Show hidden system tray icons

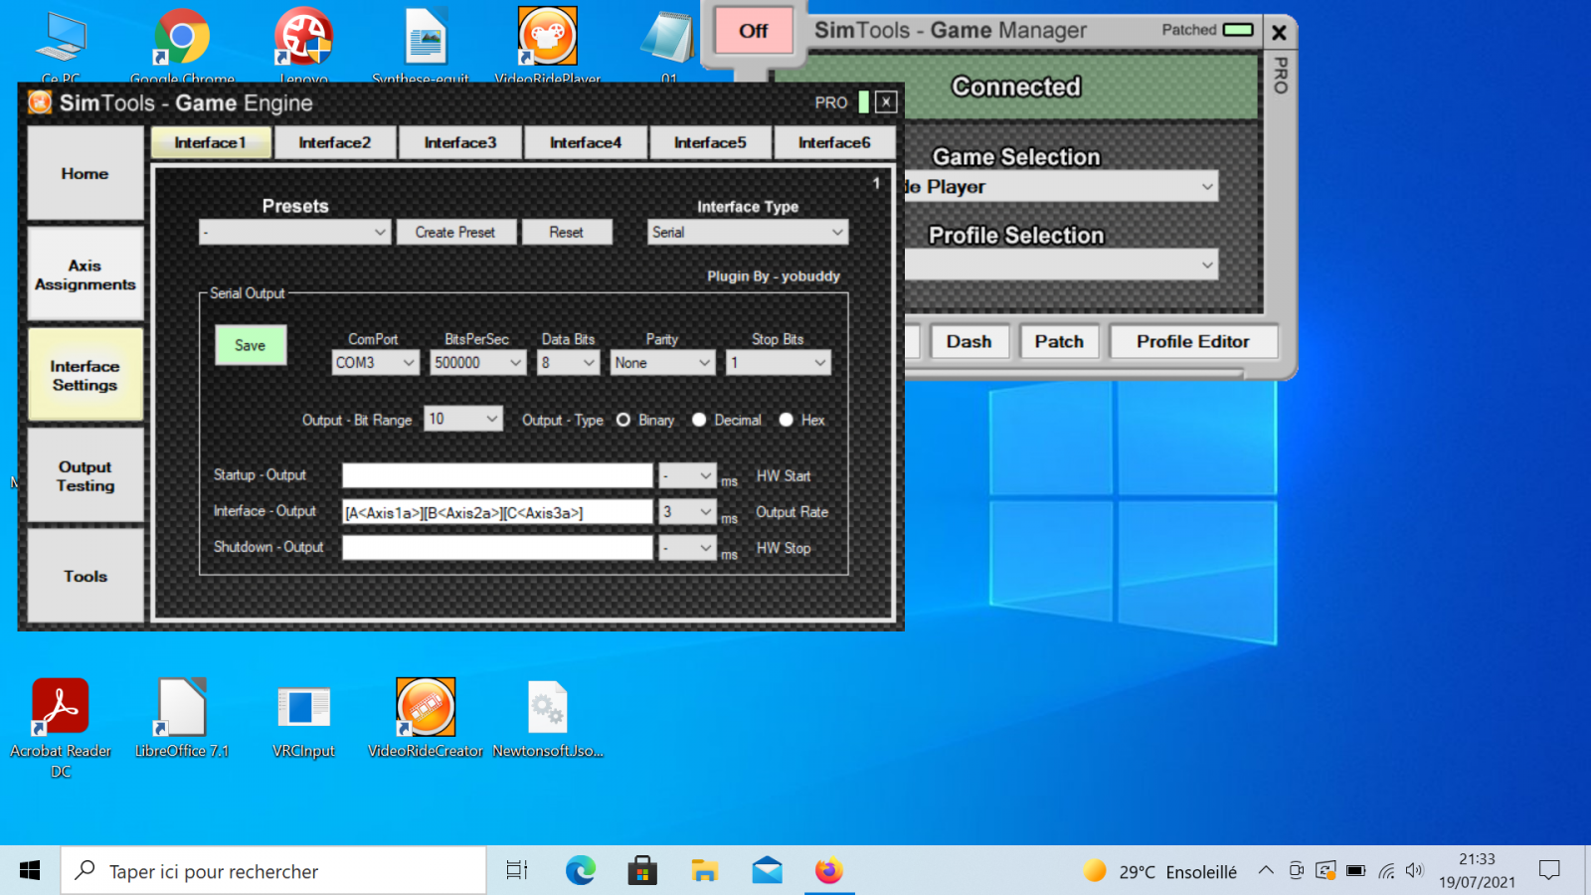(1266, 871)
